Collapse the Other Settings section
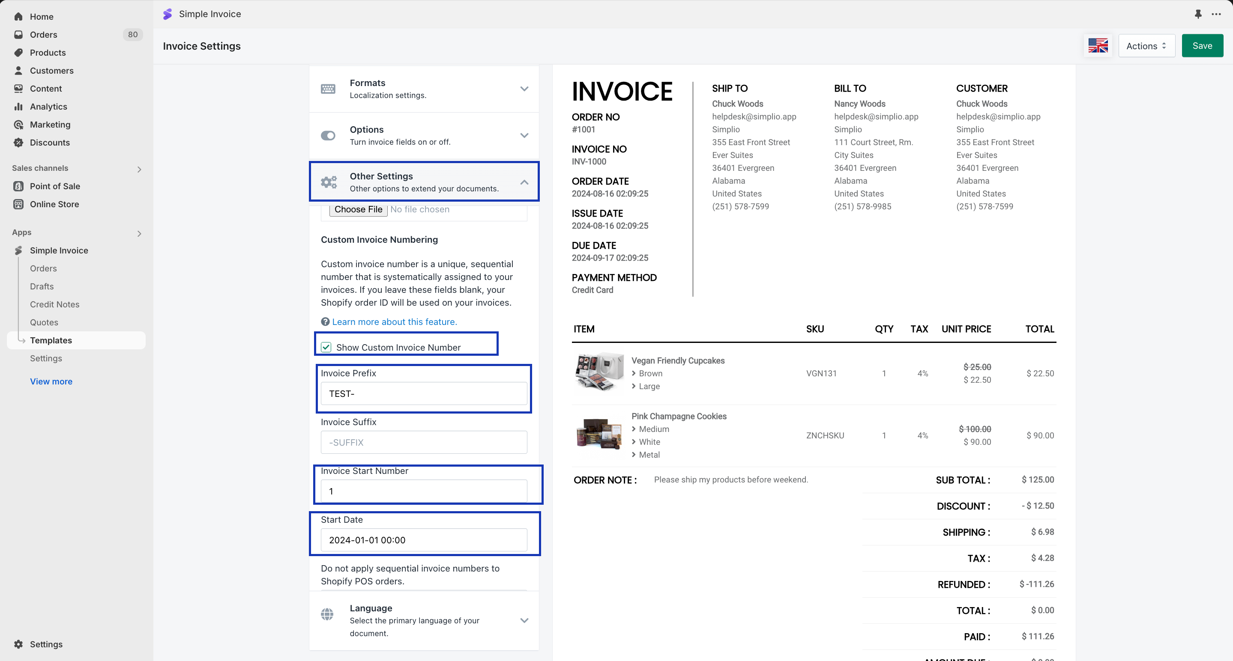1233x661 pixels. pyautogui.click(x=524, y=182)
